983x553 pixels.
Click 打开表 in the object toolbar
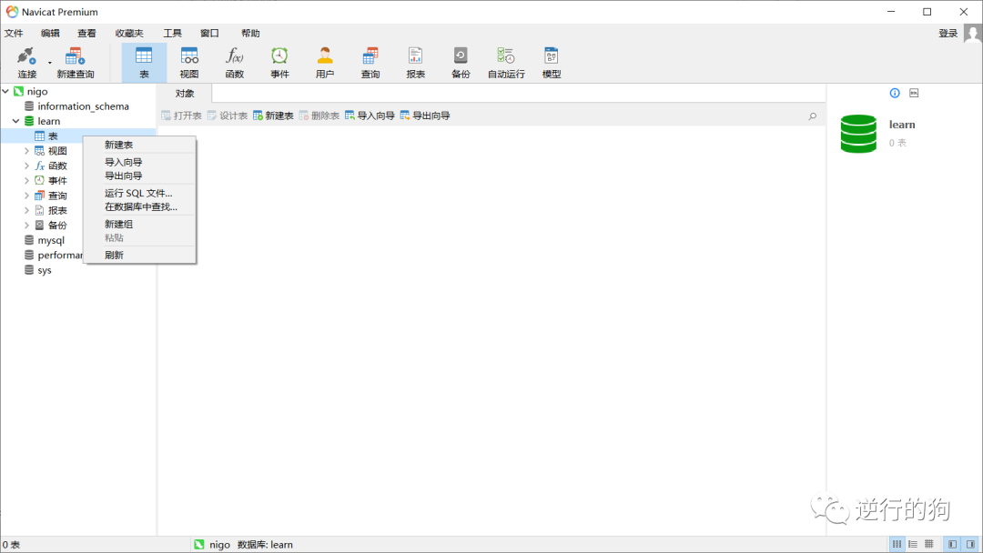tap(181, 116)
